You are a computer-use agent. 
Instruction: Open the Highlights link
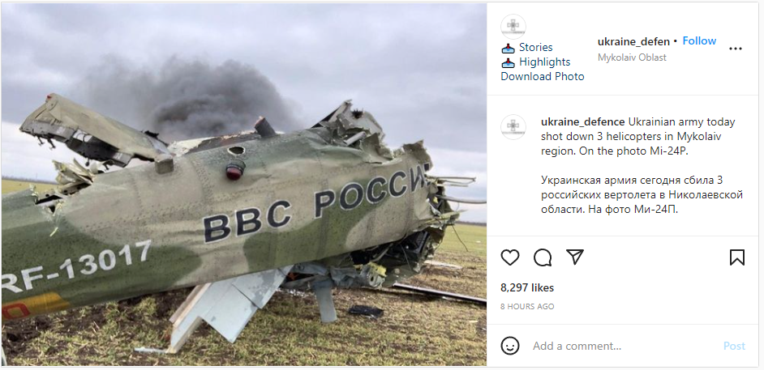tap(544, 62)
